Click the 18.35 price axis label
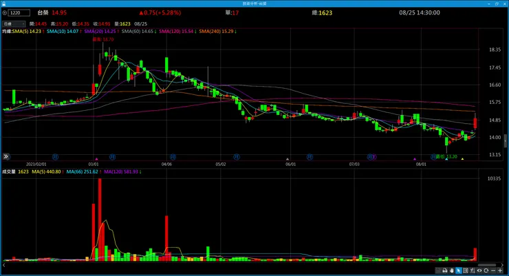The width and height of the screenshot is (509, 276). coord(495,50)
